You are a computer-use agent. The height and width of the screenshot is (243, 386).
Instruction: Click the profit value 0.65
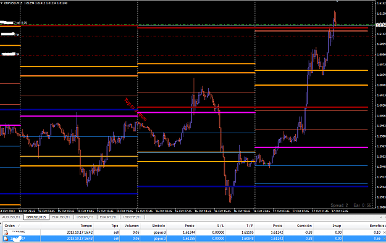(377, 239)
